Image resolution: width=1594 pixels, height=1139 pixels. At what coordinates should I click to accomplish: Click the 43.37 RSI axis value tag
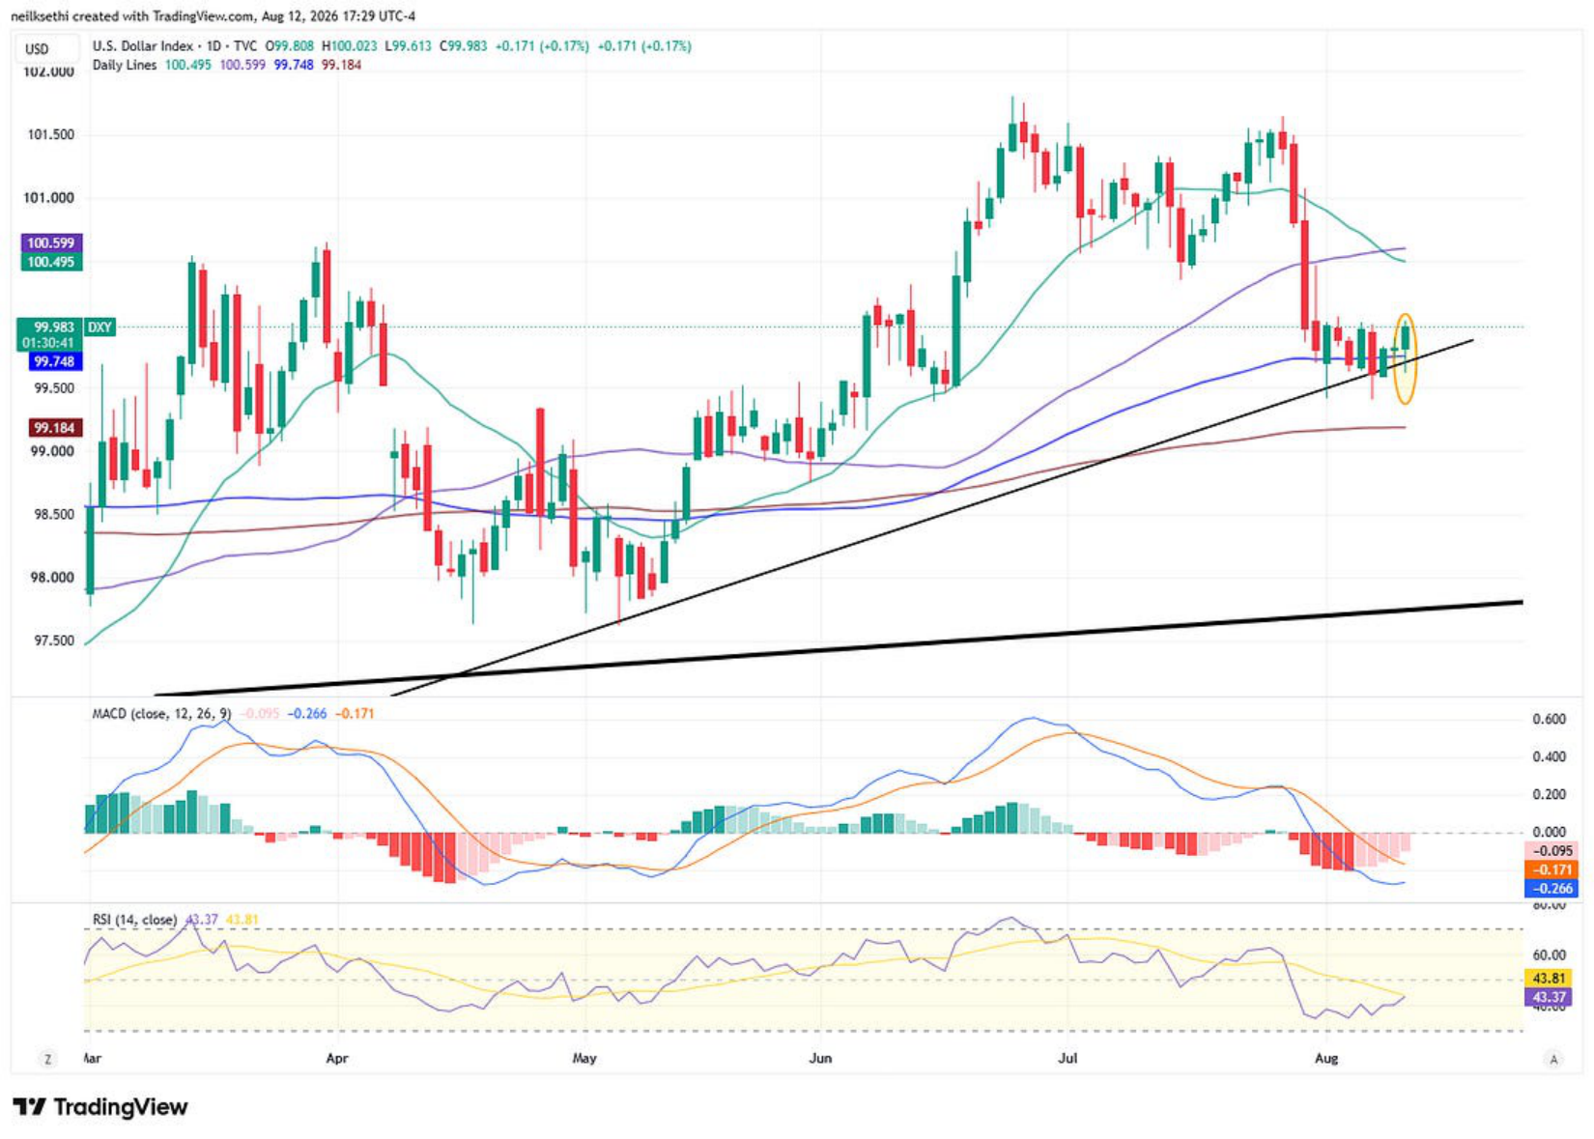(1551, 997)
